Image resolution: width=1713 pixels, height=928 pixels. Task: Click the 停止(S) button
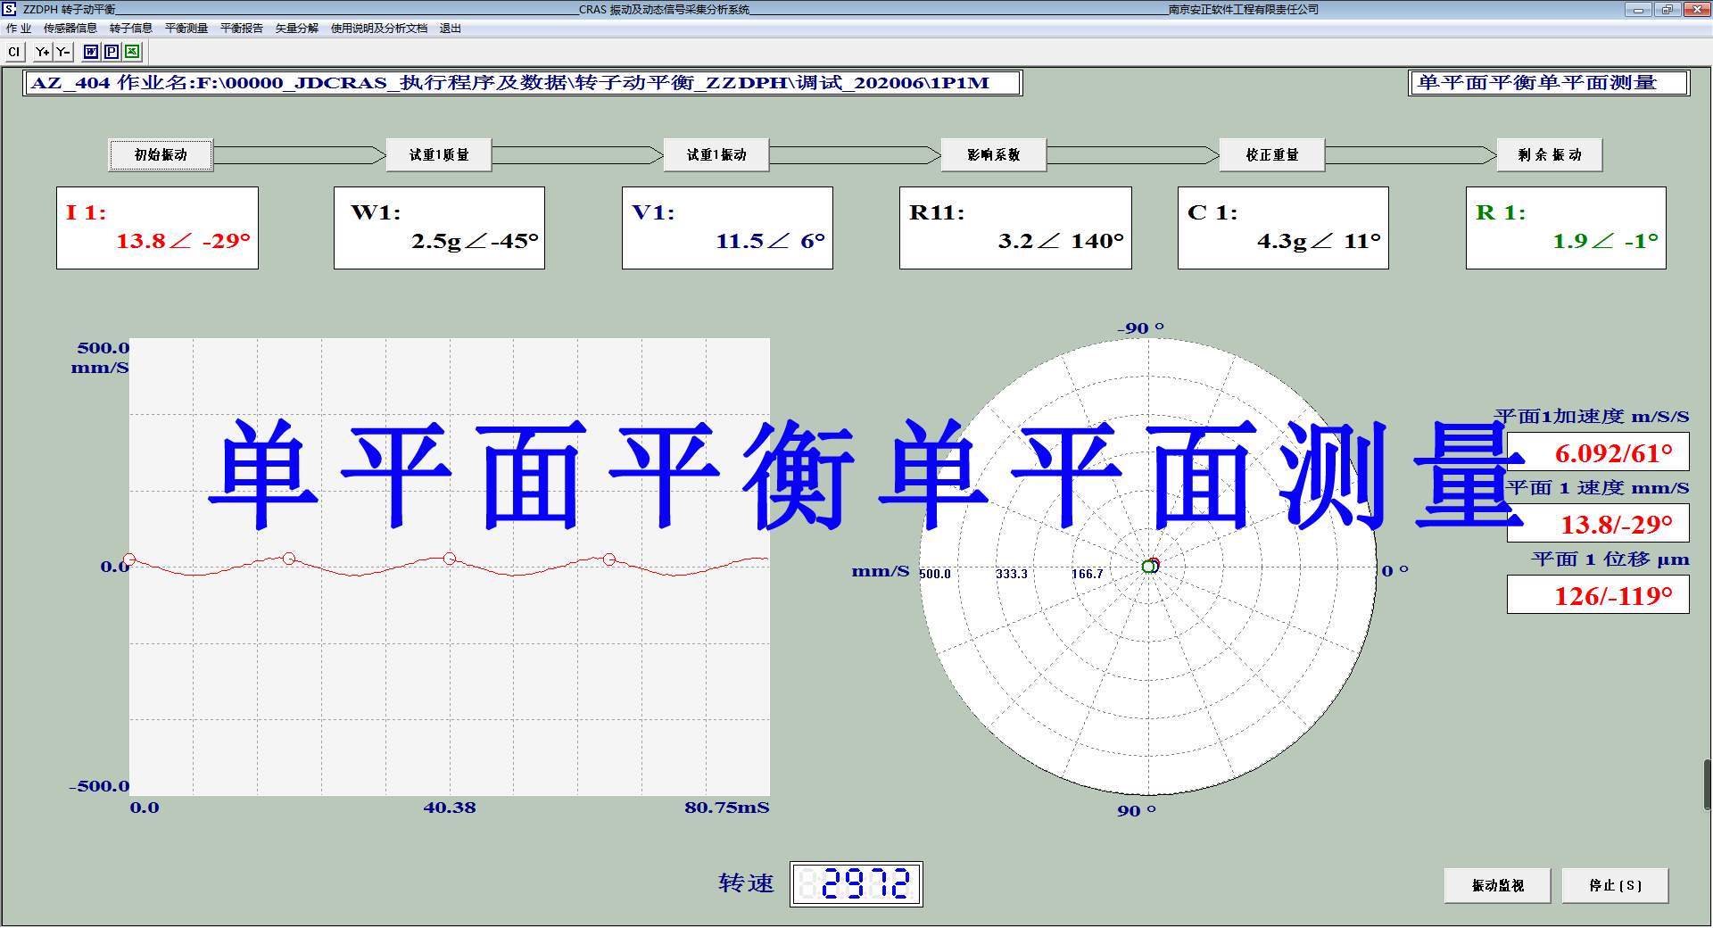1615,885
